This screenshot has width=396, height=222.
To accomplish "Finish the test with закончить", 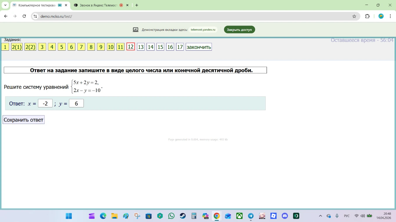I will (x=199, y=47).
